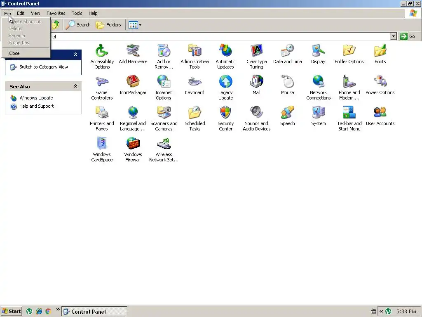Toggle the Folders pane button

(108, 25)
